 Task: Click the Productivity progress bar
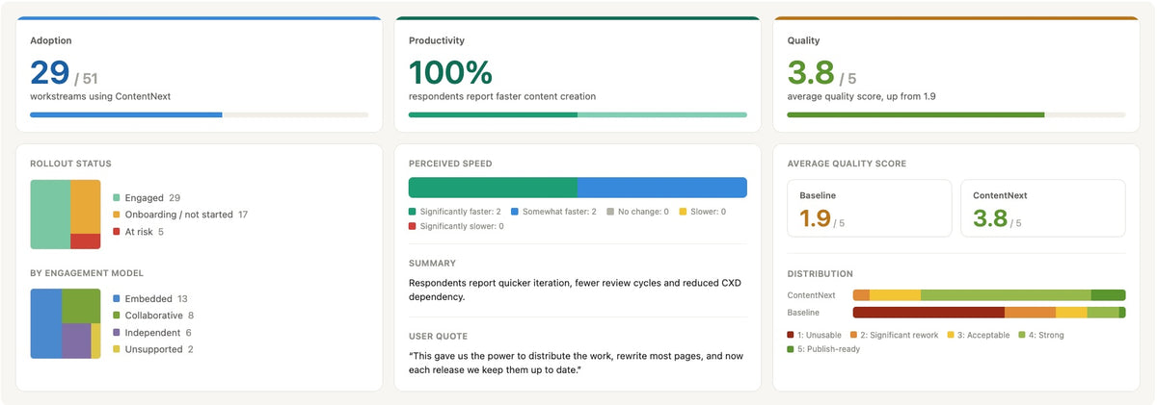(x=578, y=114)
